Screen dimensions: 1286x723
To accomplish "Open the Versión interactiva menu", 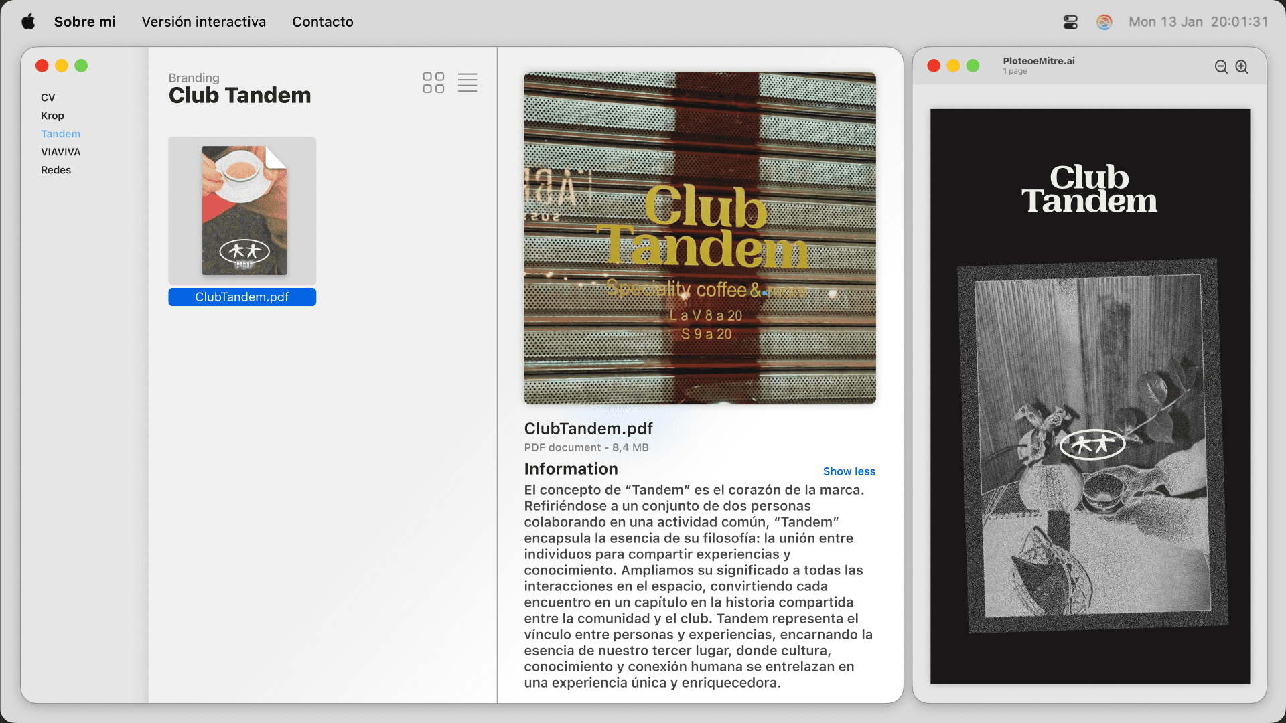I will [x=204, y=22].
